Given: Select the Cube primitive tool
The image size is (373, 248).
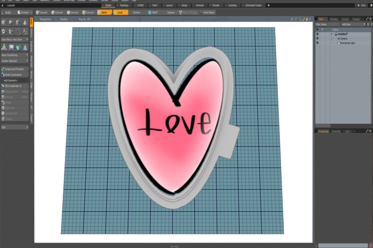Looking at the screenshot, I should pyautogui.click(x=4, y=23).
